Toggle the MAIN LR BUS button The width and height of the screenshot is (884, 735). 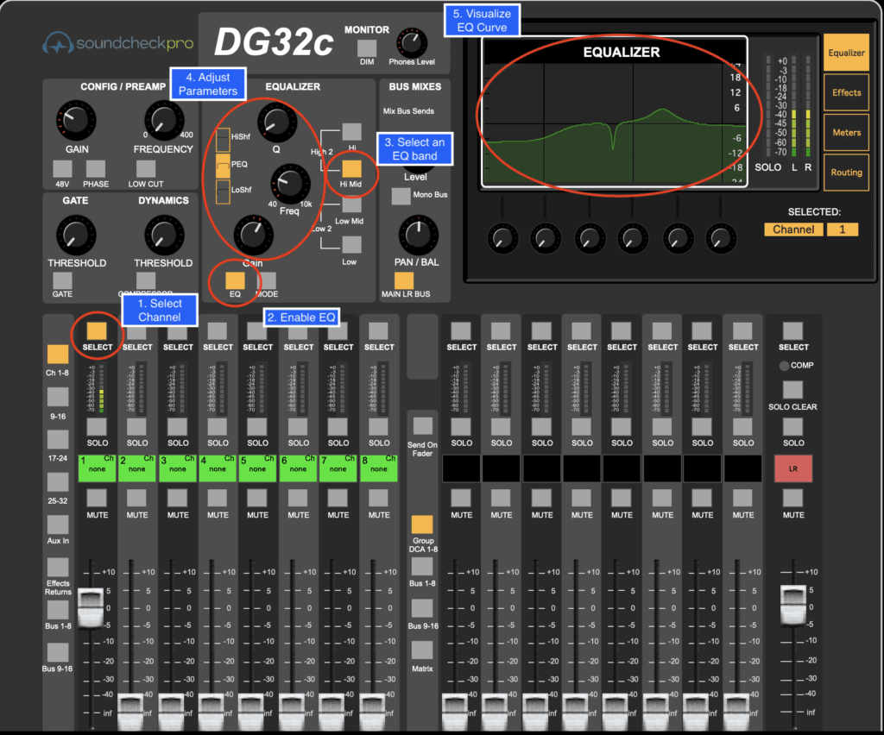[x=404, y=280]
